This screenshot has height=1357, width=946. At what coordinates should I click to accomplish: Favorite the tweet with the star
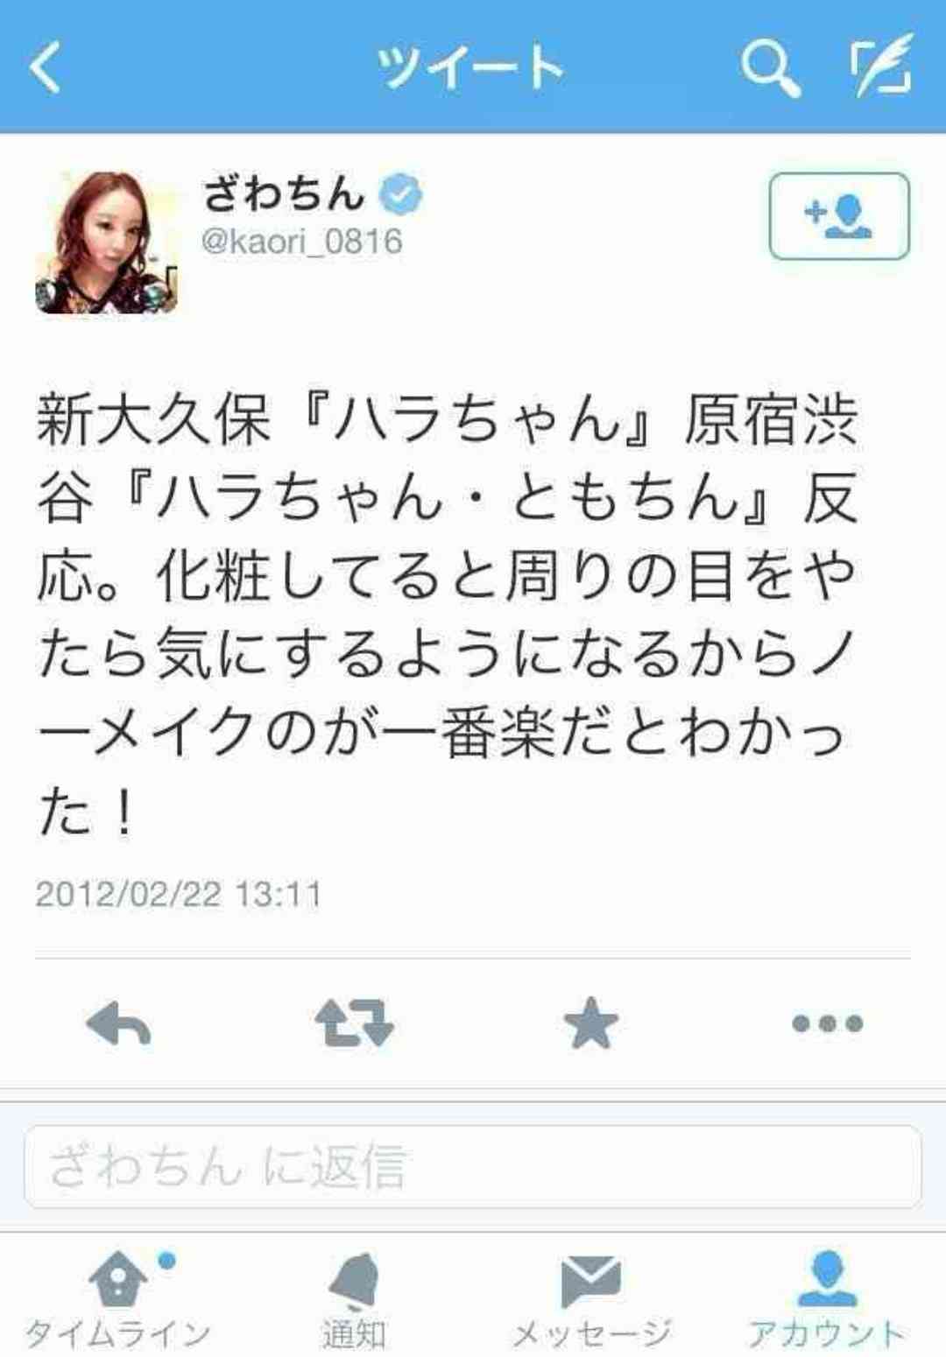tap(590, 1023)
